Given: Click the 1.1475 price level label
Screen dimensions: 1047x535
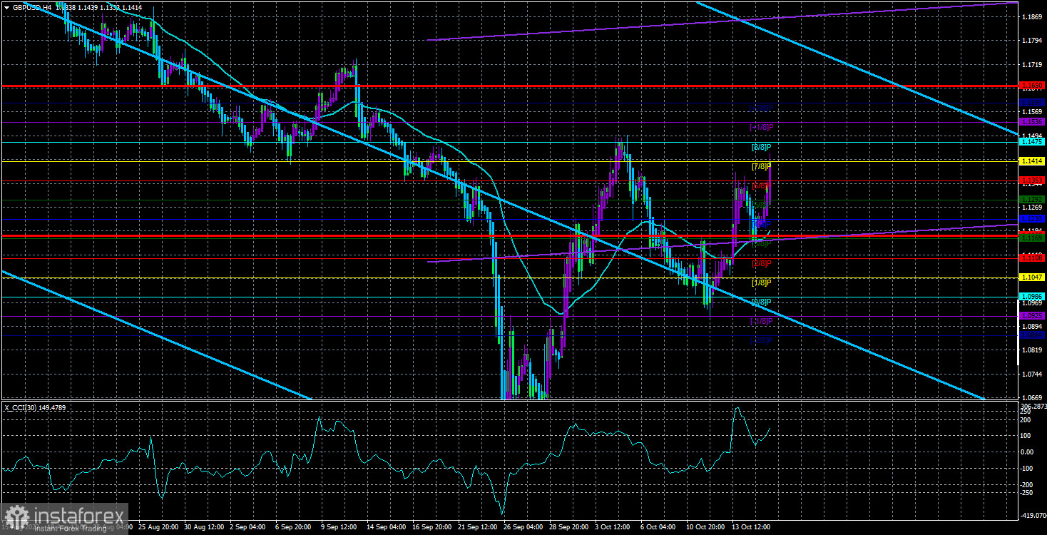Looking at the screenshot, I should (1032, 142).
